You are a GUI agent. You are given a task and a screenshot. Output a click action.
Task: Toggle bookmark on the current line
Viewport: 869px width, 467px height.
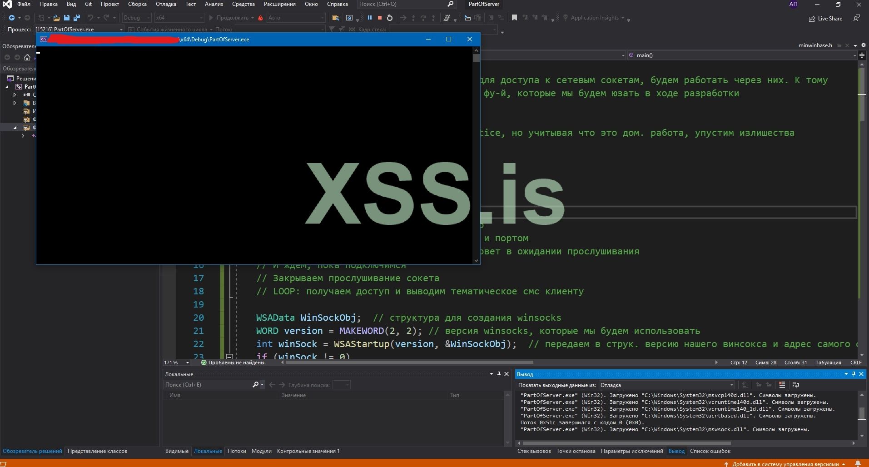point(514,18)
